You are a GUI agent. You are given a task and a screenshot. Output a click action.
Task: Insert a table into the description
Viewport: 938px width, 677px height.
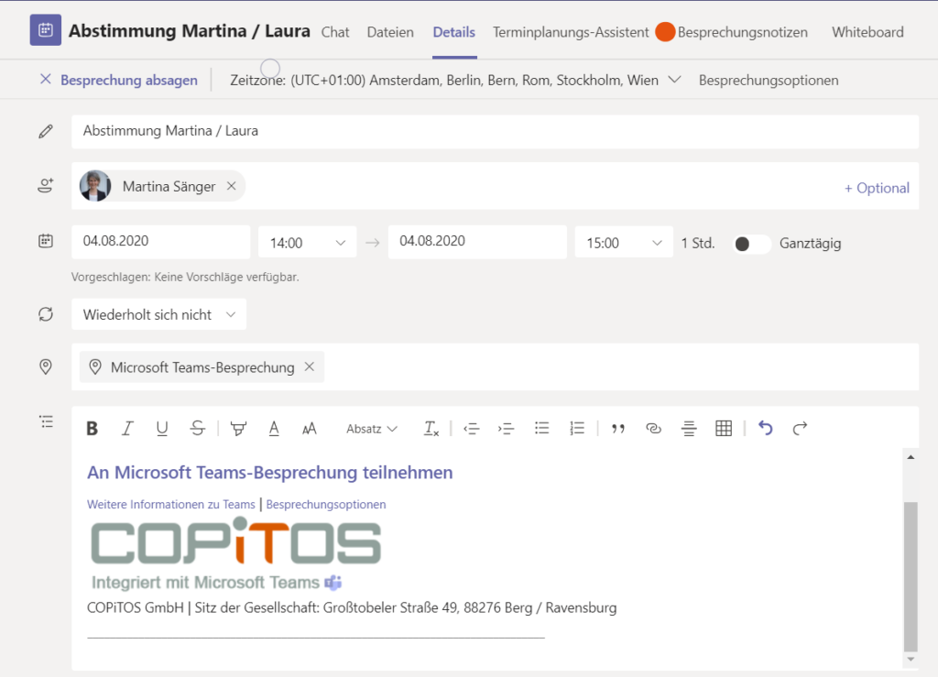[x=724, y=428]
